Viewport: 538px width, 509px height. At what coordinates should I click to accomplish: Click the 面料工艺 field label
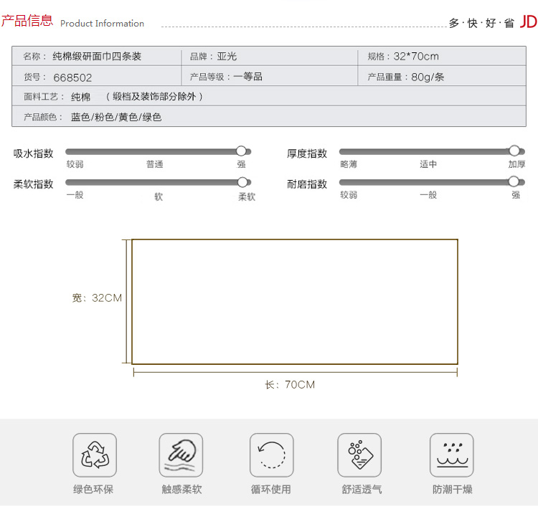point(44,97)
